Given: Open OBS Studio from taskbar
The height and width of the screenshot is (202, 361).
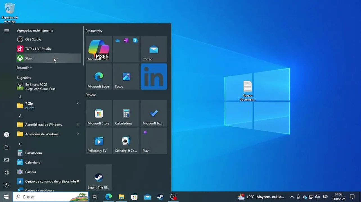Looking at the screenshot, I should tap(173, 197).
